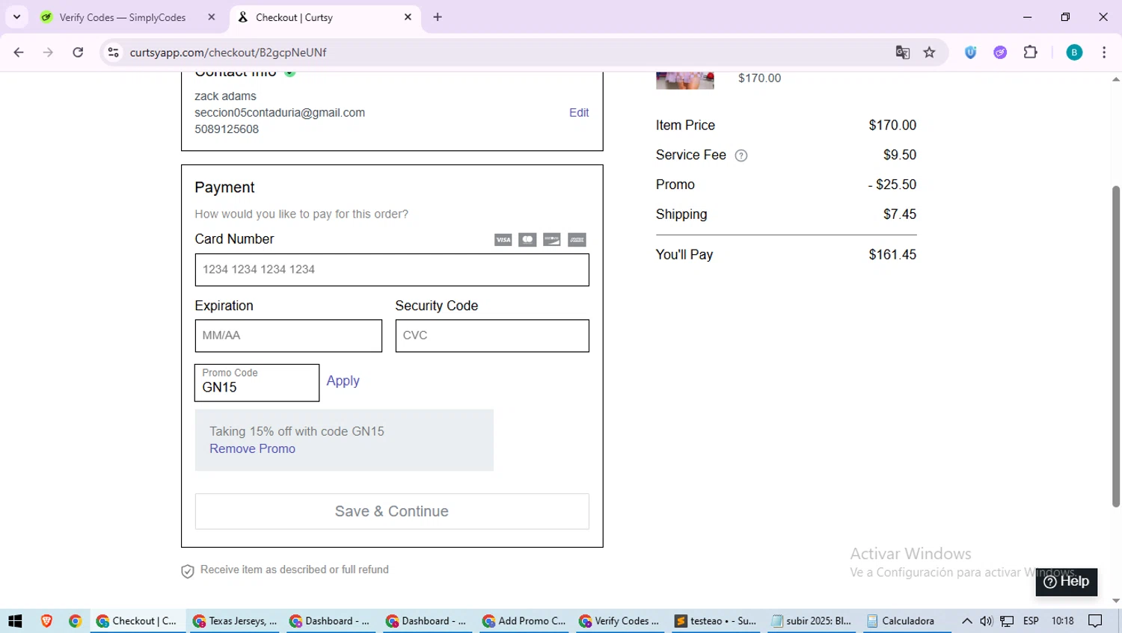Open the Chrome profile B avatar

click(1074, 52)
